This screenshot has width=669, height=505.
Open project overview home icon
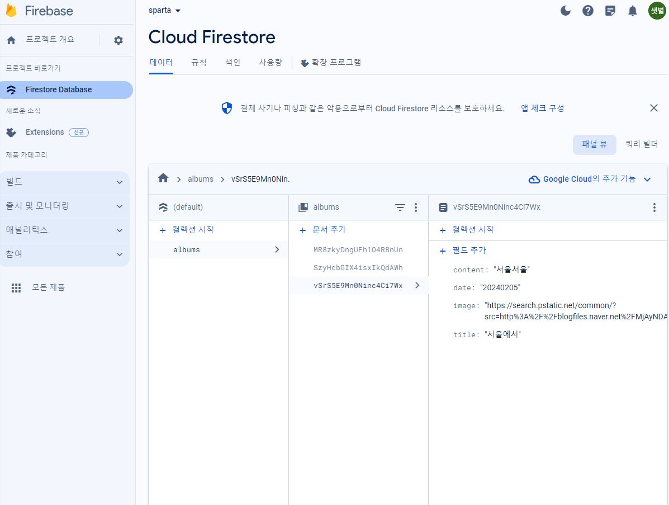[11, 40]
